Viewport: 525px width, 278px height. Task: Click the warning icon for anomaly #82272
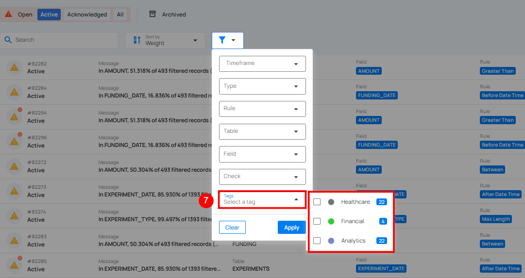click(14, 166)
